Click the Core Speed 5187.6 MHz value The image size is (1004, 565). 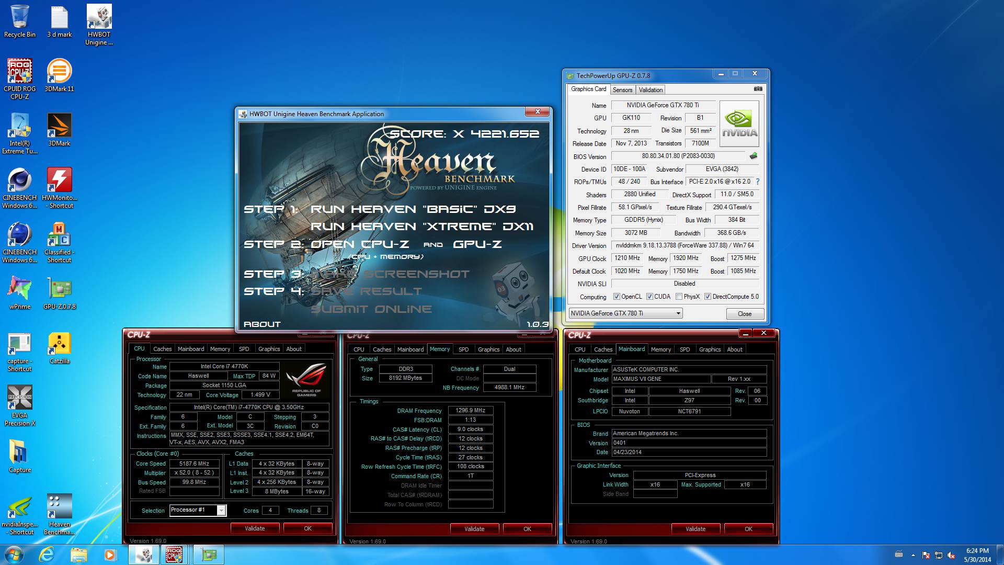(x=194, y=464)
